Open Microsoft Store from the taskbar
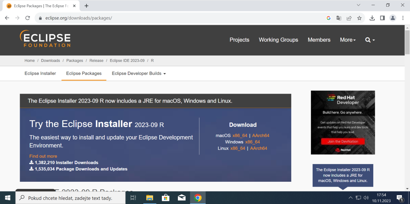This screenshot has width=410, height=204. click(166, 198)
